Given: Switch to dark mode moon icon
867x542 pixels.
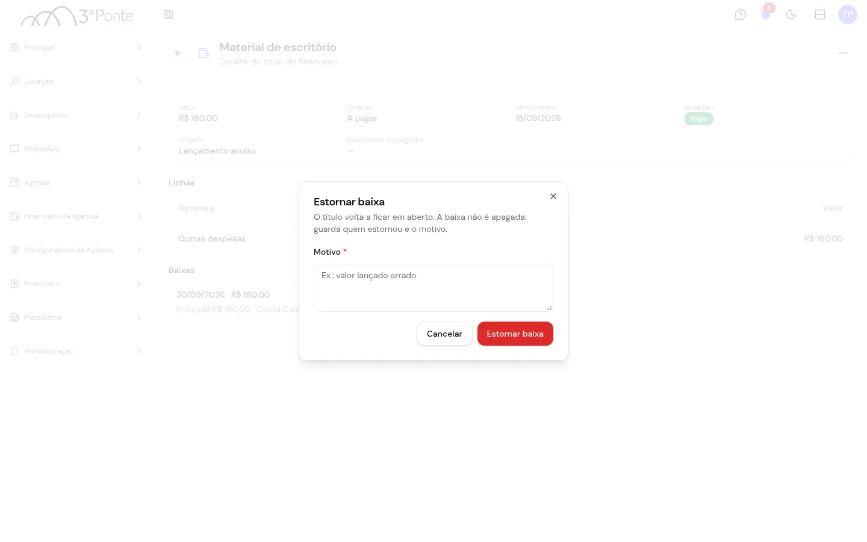Looking at the screenshot, I should tap(791, 14).
